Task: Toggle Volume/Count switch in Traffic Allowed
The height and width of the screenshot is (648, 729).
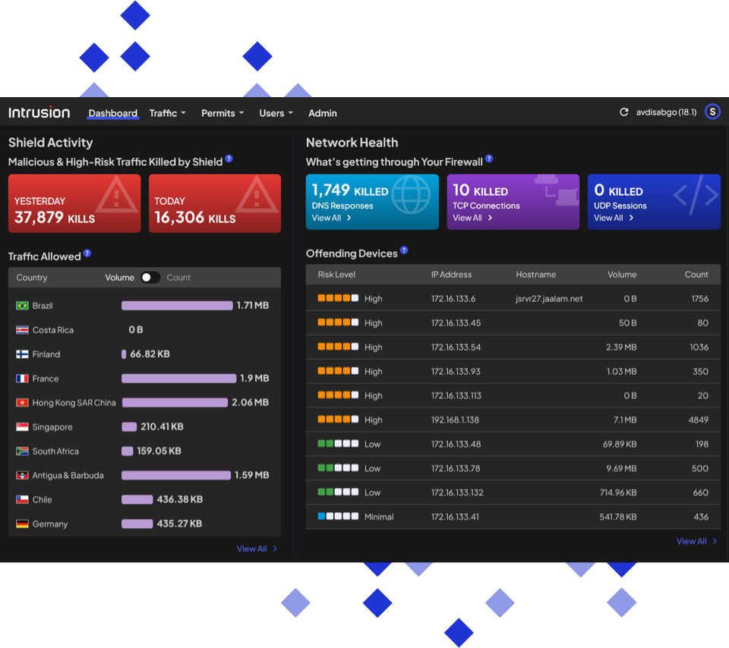Action: tap(150, 278)
